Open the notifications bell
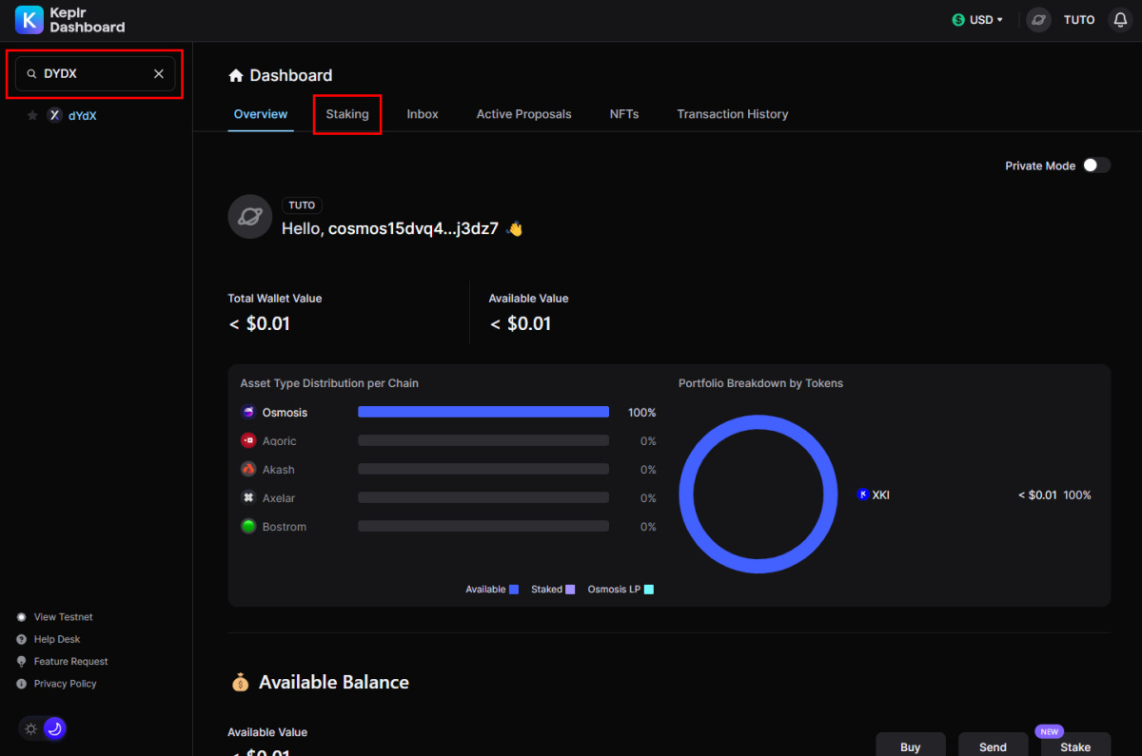 click(x=1120, y=20)
